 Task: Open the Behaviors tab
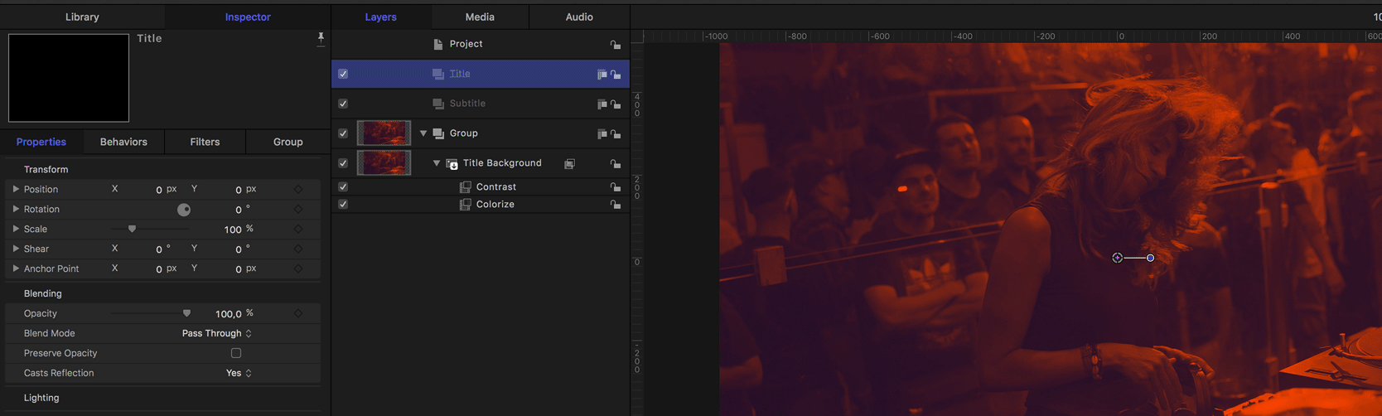click(123, 142)
